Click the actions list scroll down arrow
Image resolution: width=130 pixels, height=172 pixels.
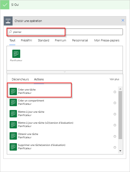(120, 151)
